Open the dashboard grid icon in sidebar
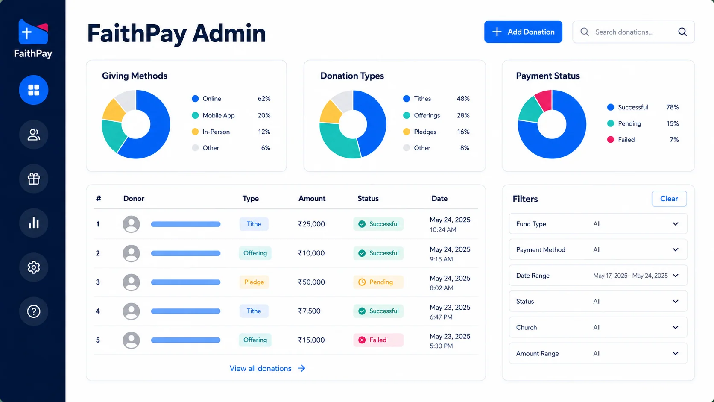714x402 pixels. 33,90
